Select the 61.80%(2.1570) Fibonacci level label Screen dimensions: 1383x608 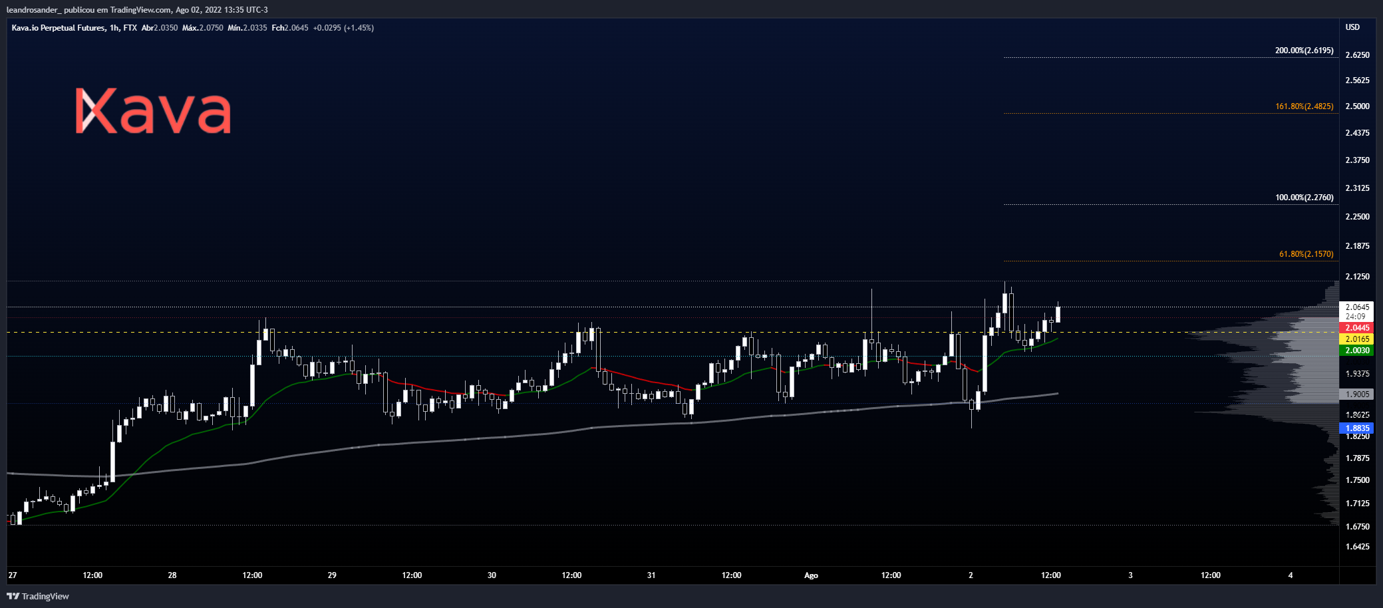tap(1306, 254)
